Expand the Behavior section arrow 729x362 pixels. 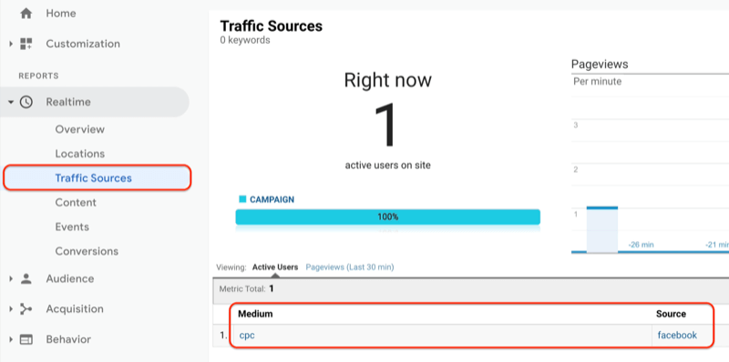coord(11,340)
